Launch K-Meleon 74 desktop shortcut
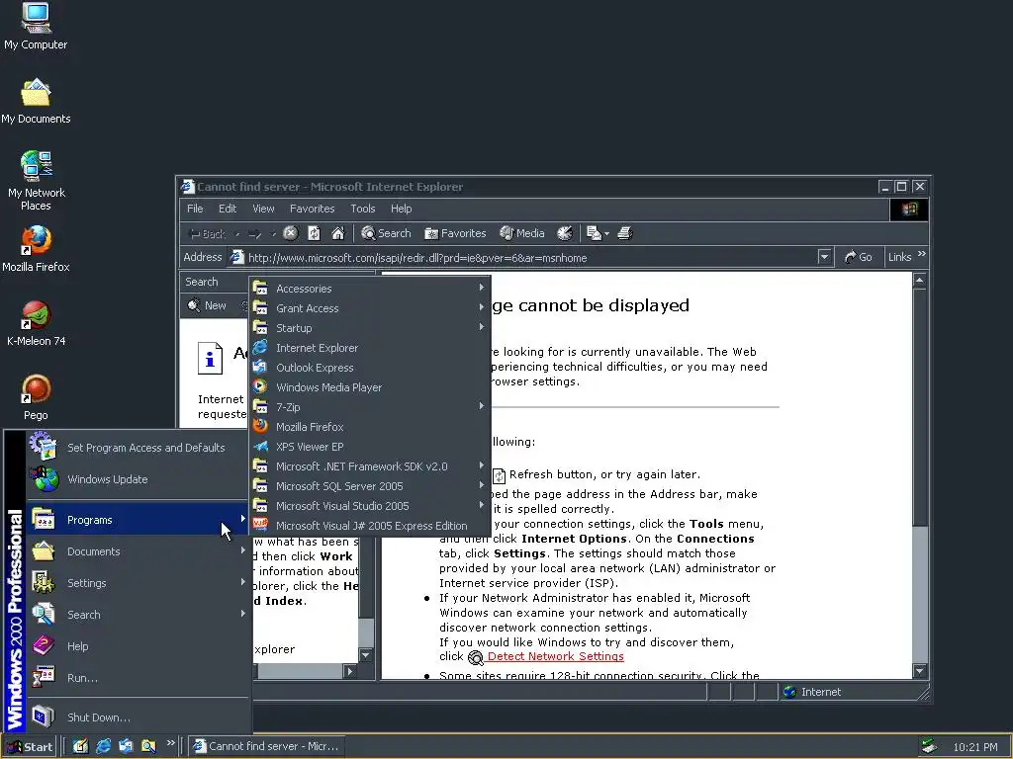 [x=36, y=323]
